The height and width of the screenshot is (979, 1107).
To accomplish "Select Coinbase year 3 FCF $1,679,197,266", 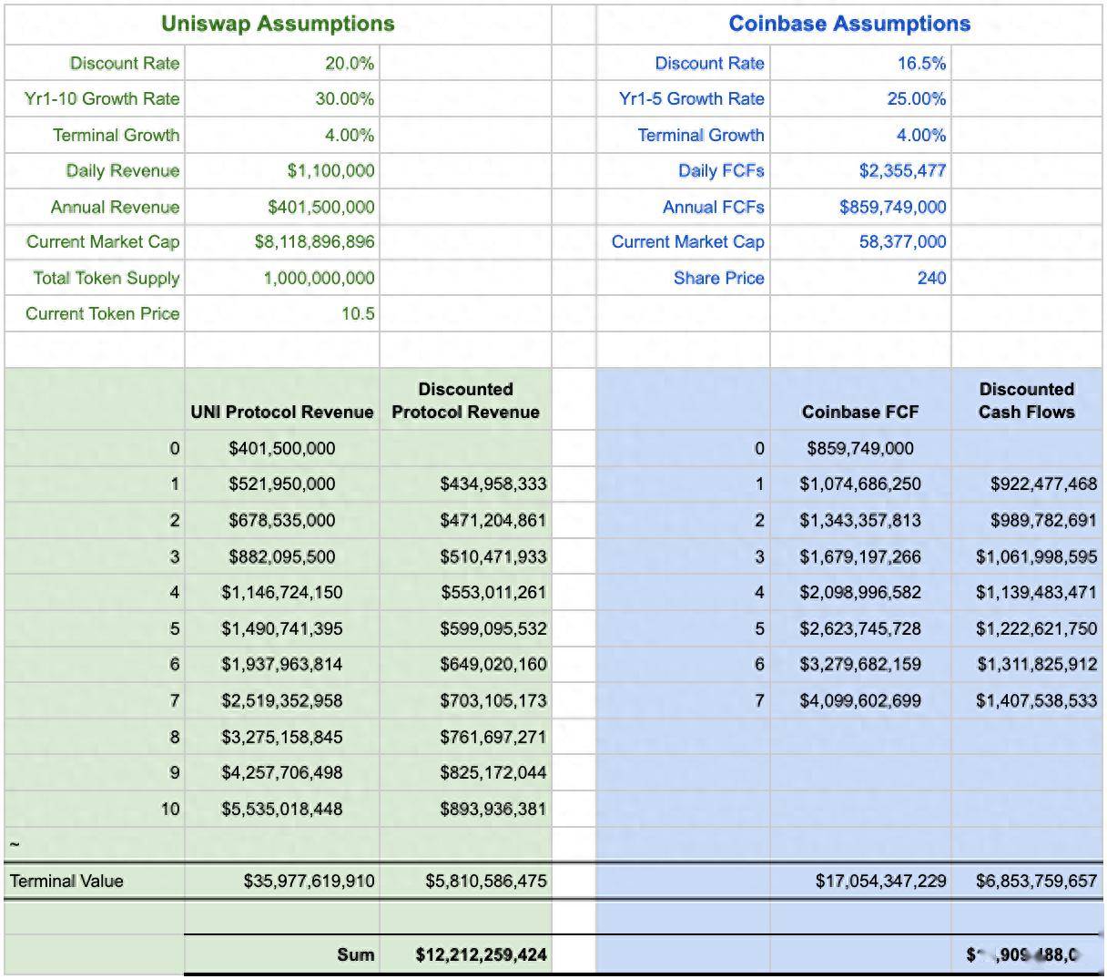I will [860, 556].
